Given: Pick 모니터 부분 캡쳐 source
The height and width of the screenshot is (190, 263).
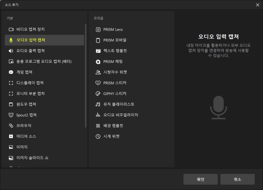Looking at the screenshot, I should (x=31, y=94).
